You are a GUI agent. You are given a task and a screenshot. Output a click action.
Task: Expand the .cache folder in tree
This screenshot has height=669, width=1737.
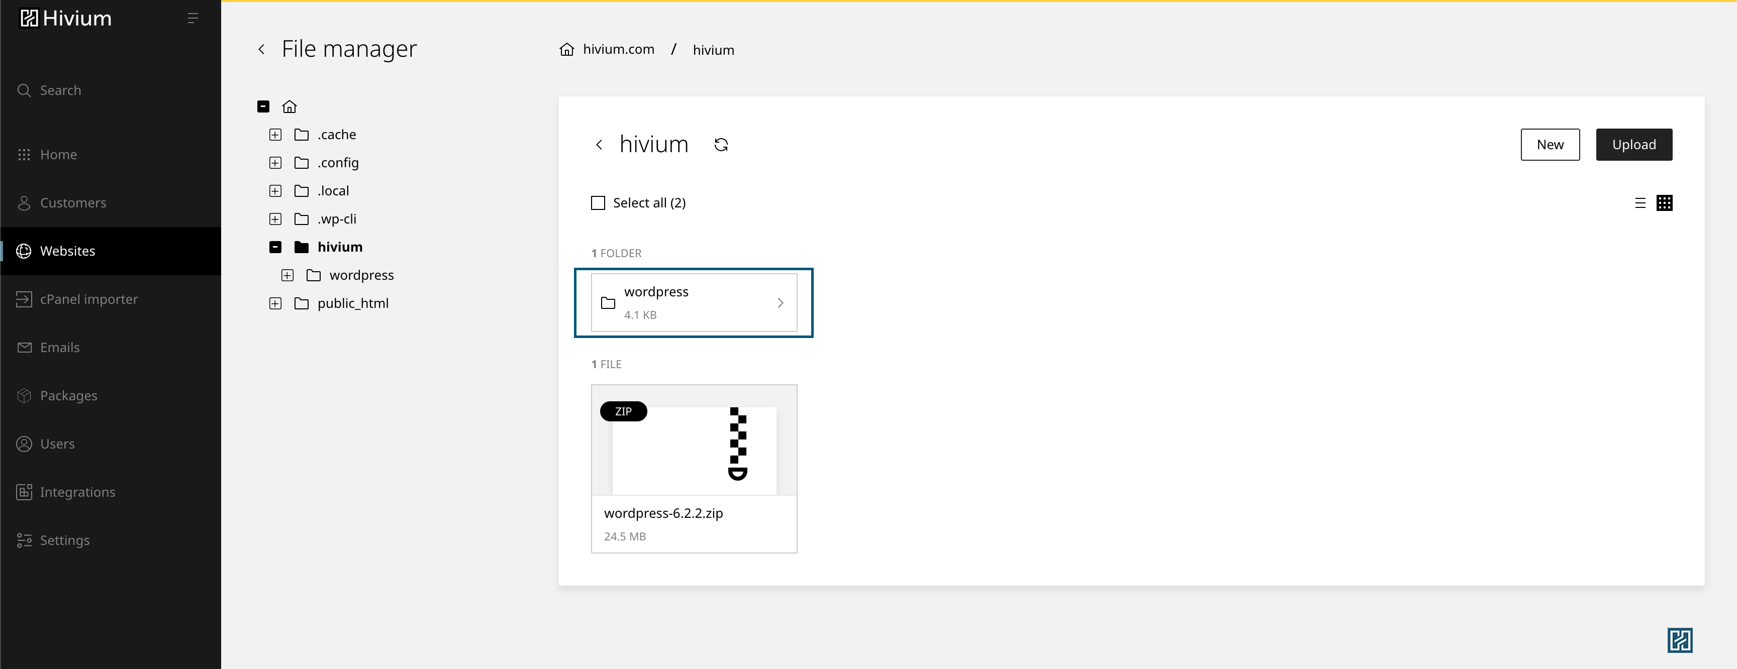[275, 135]
